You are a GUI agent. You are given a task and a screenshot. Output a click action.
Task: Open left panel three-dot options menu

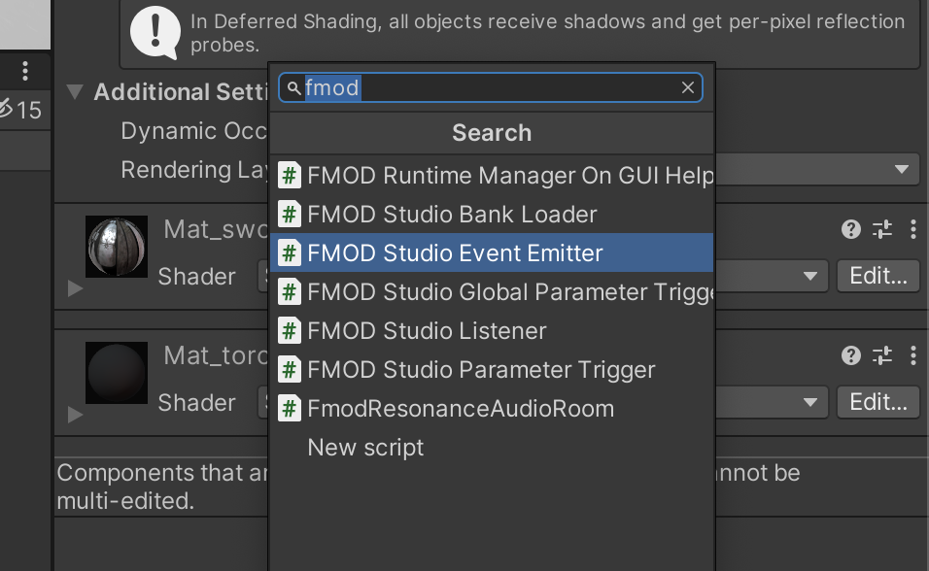25,71
